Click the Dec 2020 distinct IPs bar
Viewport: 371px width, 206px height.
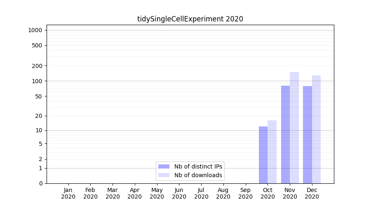[x=308, y=135]
